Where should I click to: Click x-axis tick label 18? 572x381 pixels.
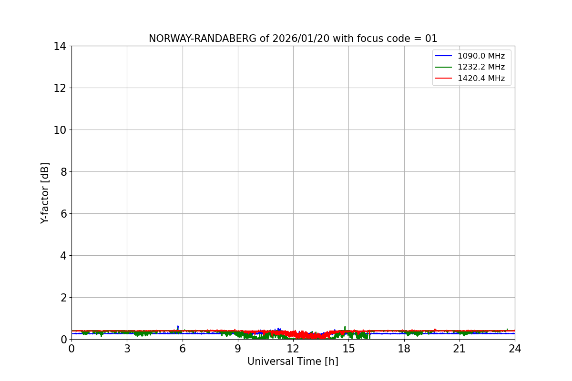(x=404, y=349)
